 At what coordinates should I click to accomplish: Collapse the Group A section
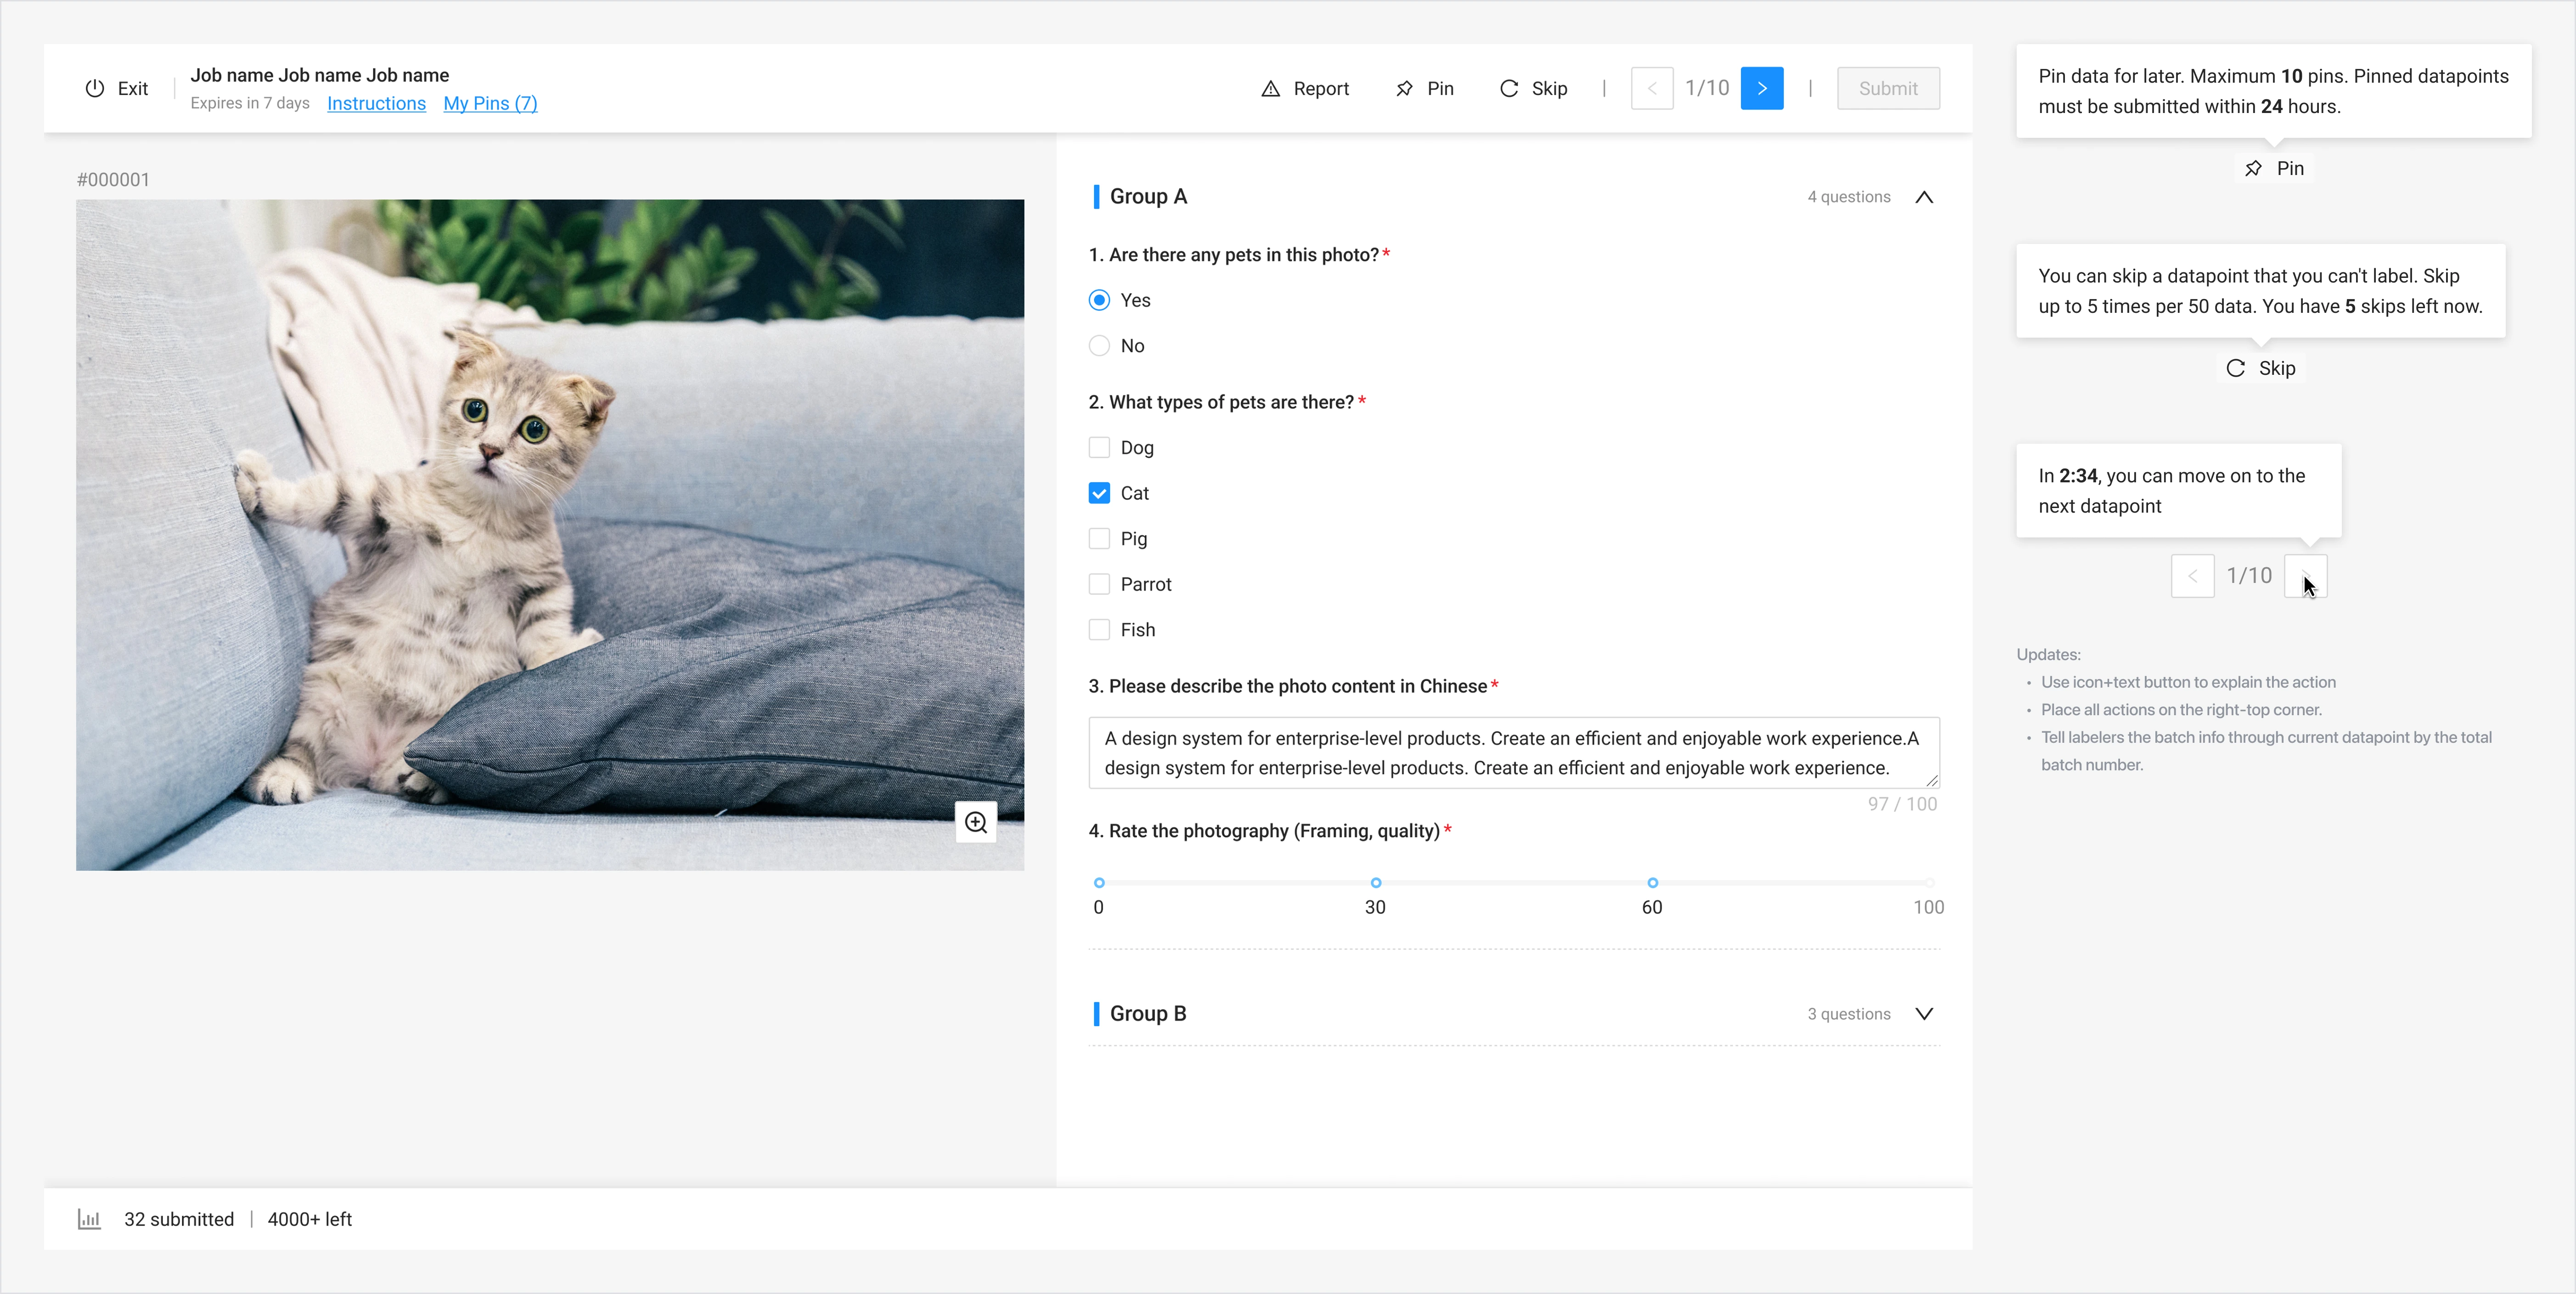coord(1923,197)
